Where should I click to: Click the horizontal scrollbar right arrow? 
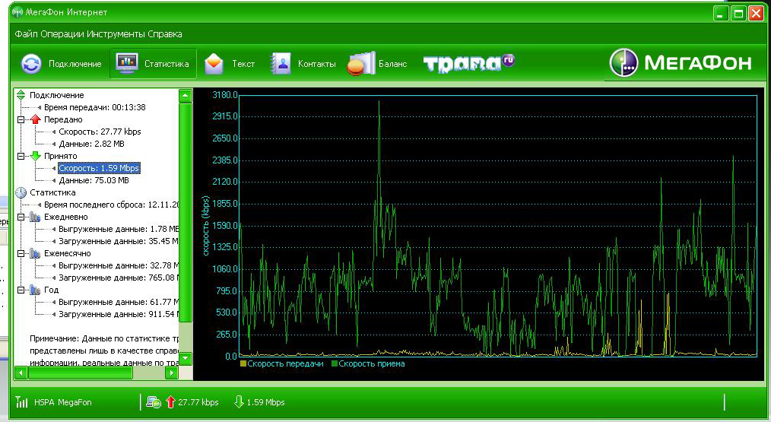point(172,373)
